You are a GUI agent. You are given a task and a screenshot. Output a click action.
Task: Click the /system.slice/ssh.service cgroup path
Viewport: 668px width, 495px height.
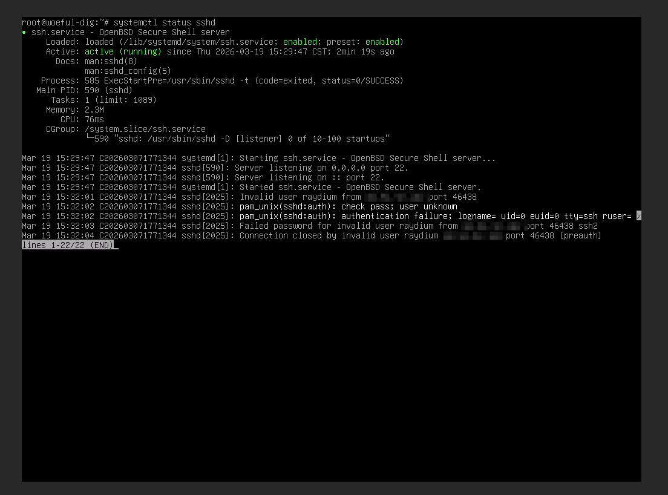coord(145,129)
